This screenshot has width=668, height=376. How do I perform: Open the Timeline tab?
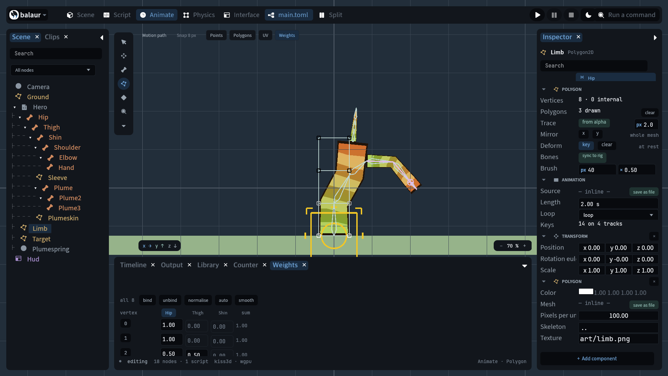133,265
